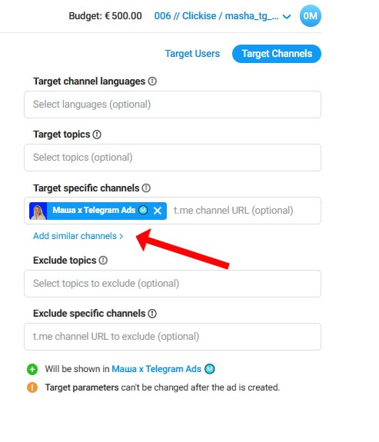379x442 pixels.
Task: Open info icon beside Target specific channels
Action: (x=146, y=188)
